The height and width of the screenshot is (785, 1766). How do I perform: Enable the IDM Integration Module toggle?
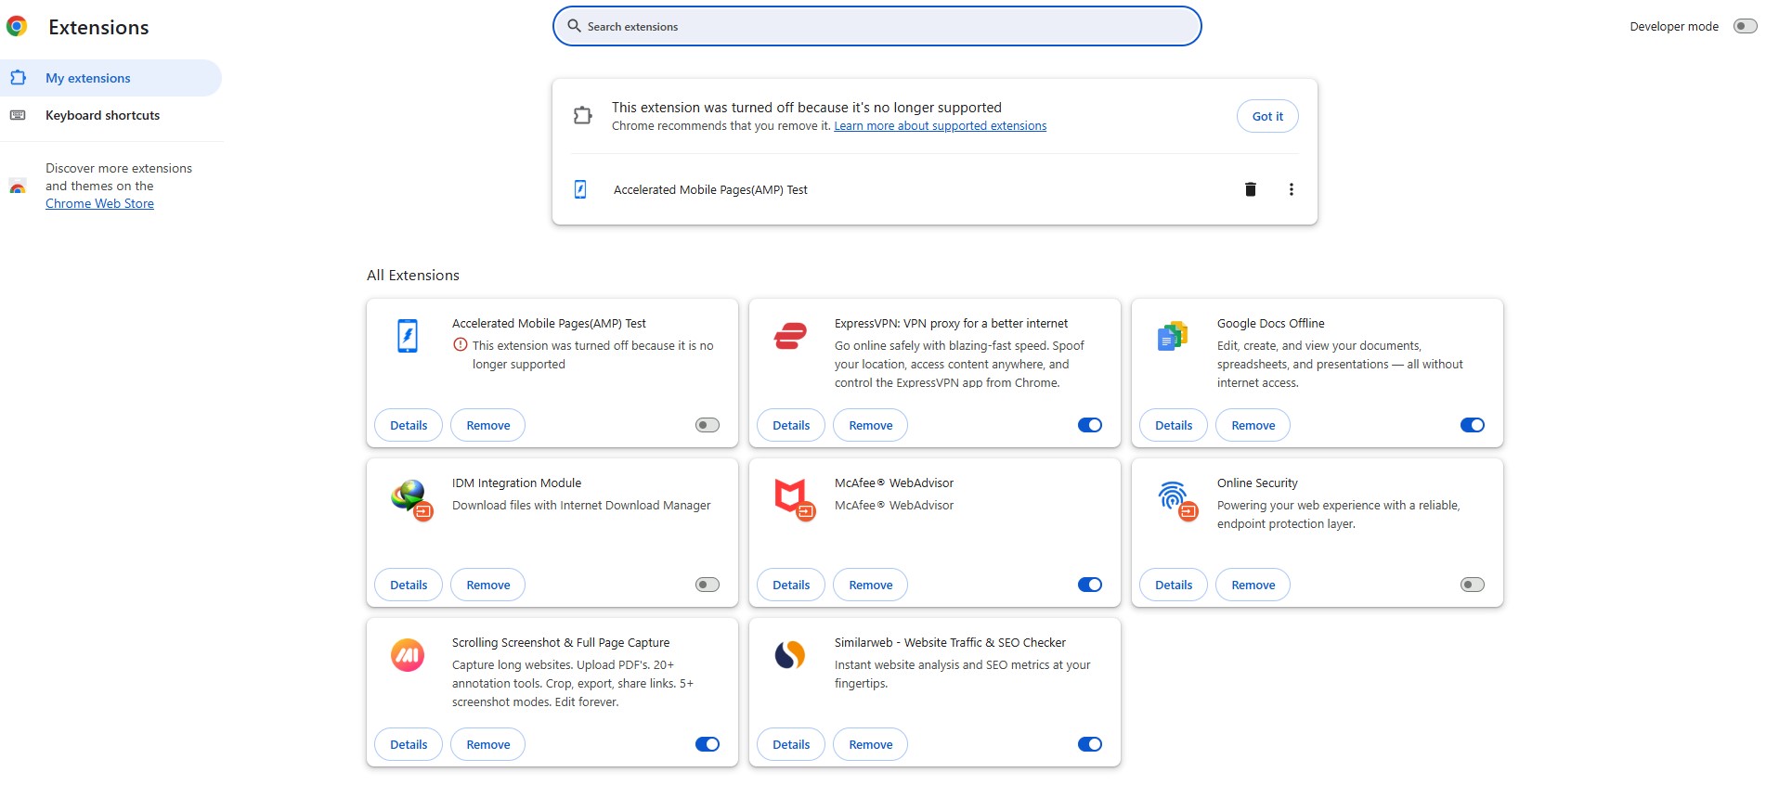[707, 585]
